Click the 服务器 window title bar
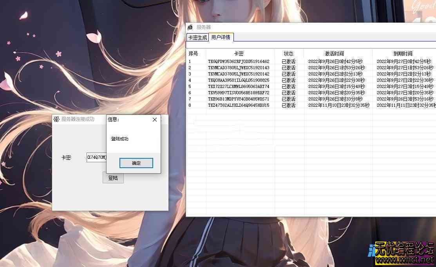Image resolution: width=436 pixels, height=267 pixels. click(x=274, y=27)
